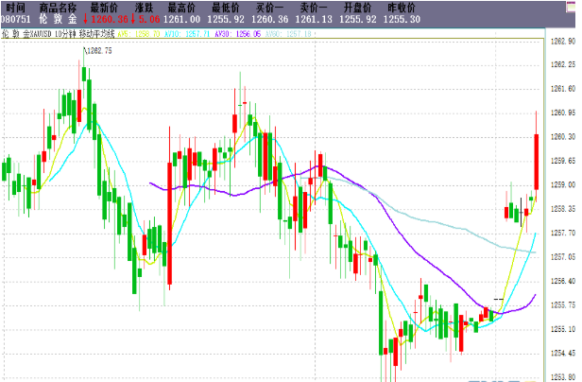Click the 1262.90 label on price axis
582x382 pixels.
click(563, 41)
